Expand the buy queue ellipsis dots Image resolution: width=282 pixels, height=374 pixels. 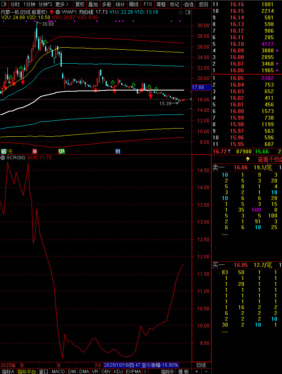(x=225, y=332)
